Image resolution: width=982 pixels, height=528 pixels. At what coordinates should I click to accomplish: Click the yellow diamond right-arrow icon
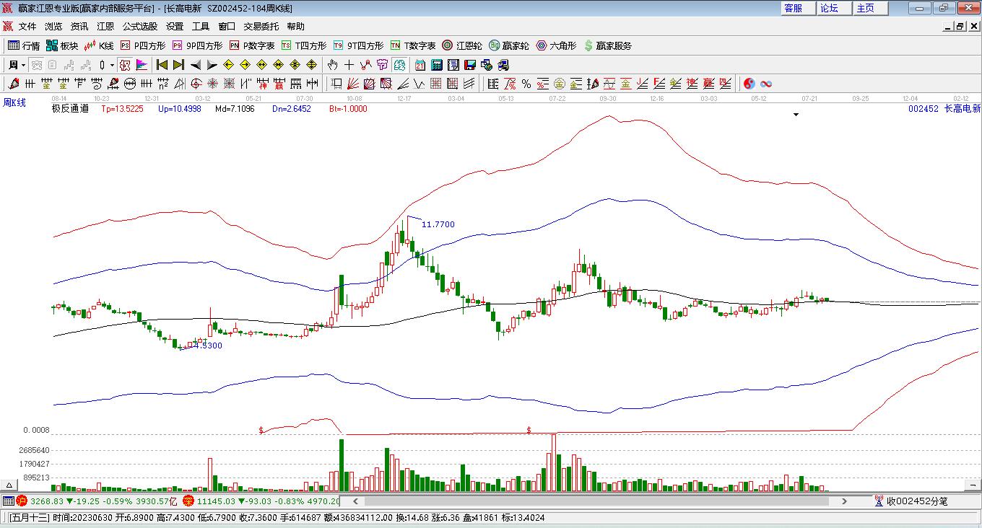tap(245, 65)
